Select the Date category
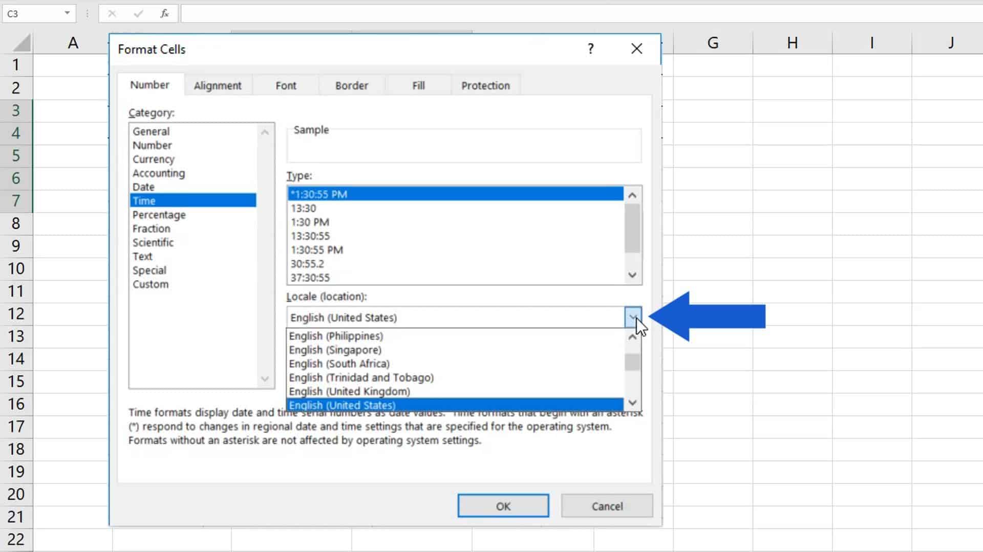 [143, 187]
